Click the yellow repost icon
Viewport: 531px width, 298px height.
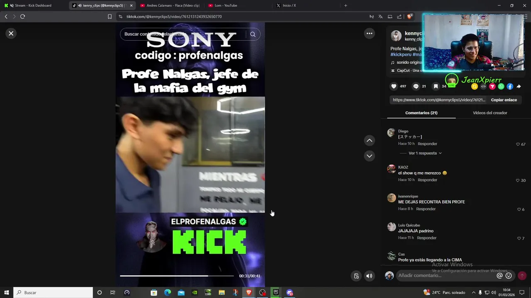[475, 87]
